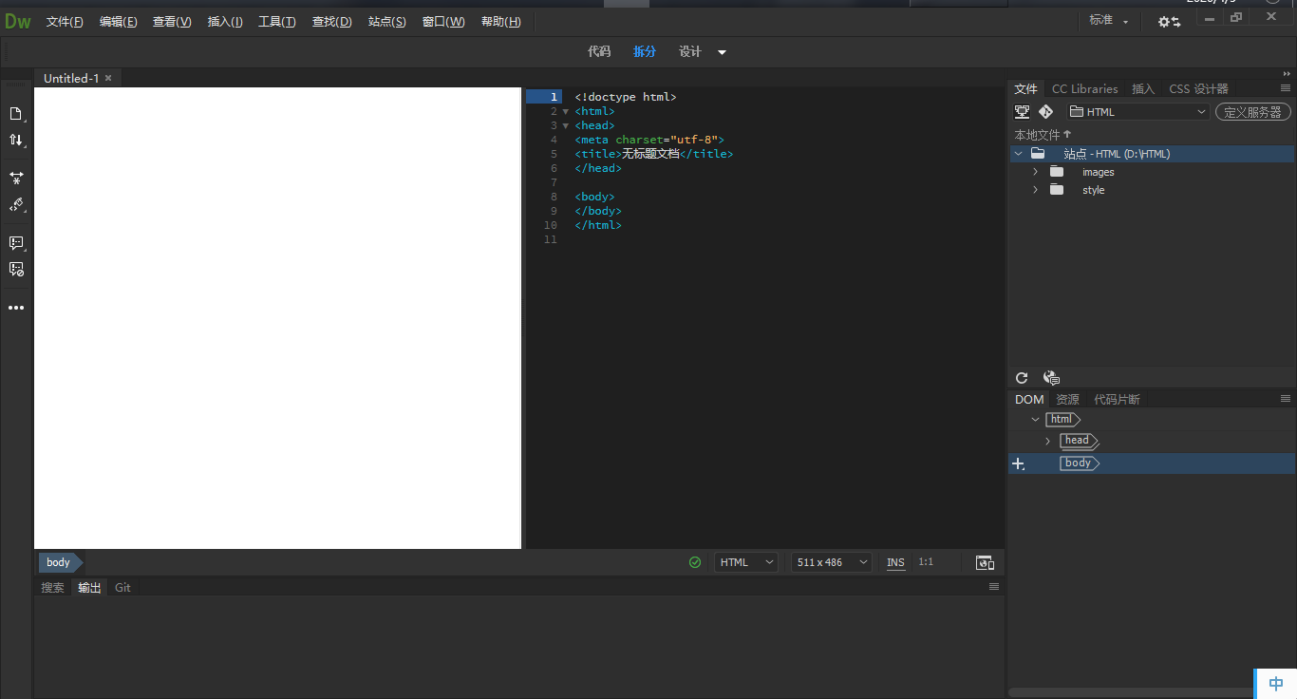This screenshot has width=1297, height=699.
Task: Click the Chinese input method indicator
Action: click(1276, 684)
